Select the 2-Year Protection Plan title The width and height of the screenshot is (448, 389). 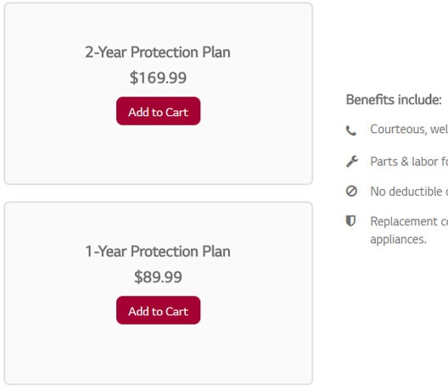158,53
